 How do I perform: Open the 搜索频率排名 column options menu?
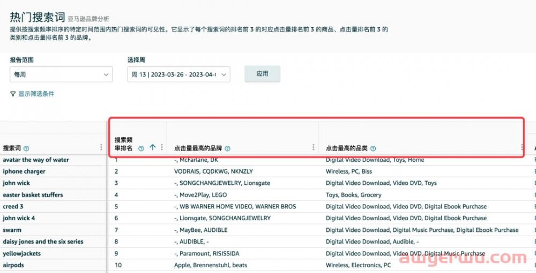[x=162, y=147]
